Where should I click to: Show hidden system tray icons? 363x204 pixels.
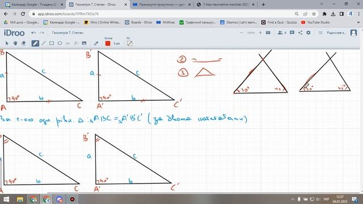click(x=293, y=199)
